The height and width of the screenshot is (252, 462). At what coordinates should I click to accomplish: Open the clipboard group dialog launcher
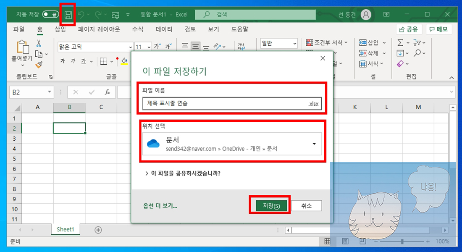(x=50, y=77)
